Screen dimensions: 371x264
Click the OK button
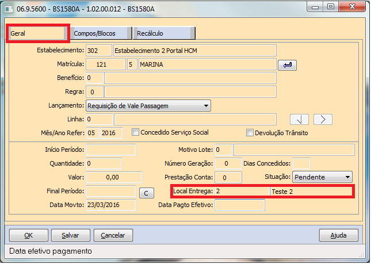point(29,235)
